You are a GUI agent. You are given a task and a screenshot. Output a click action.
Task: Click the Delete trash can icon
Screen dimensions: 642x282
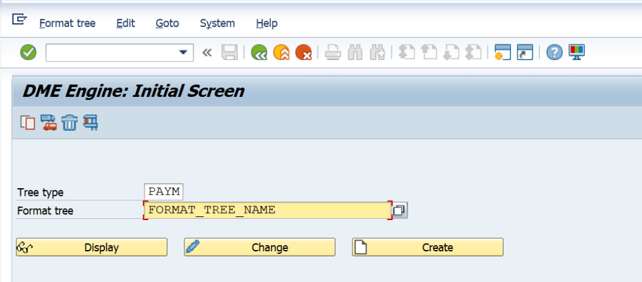pyautogui.click(x=70, y=123)
